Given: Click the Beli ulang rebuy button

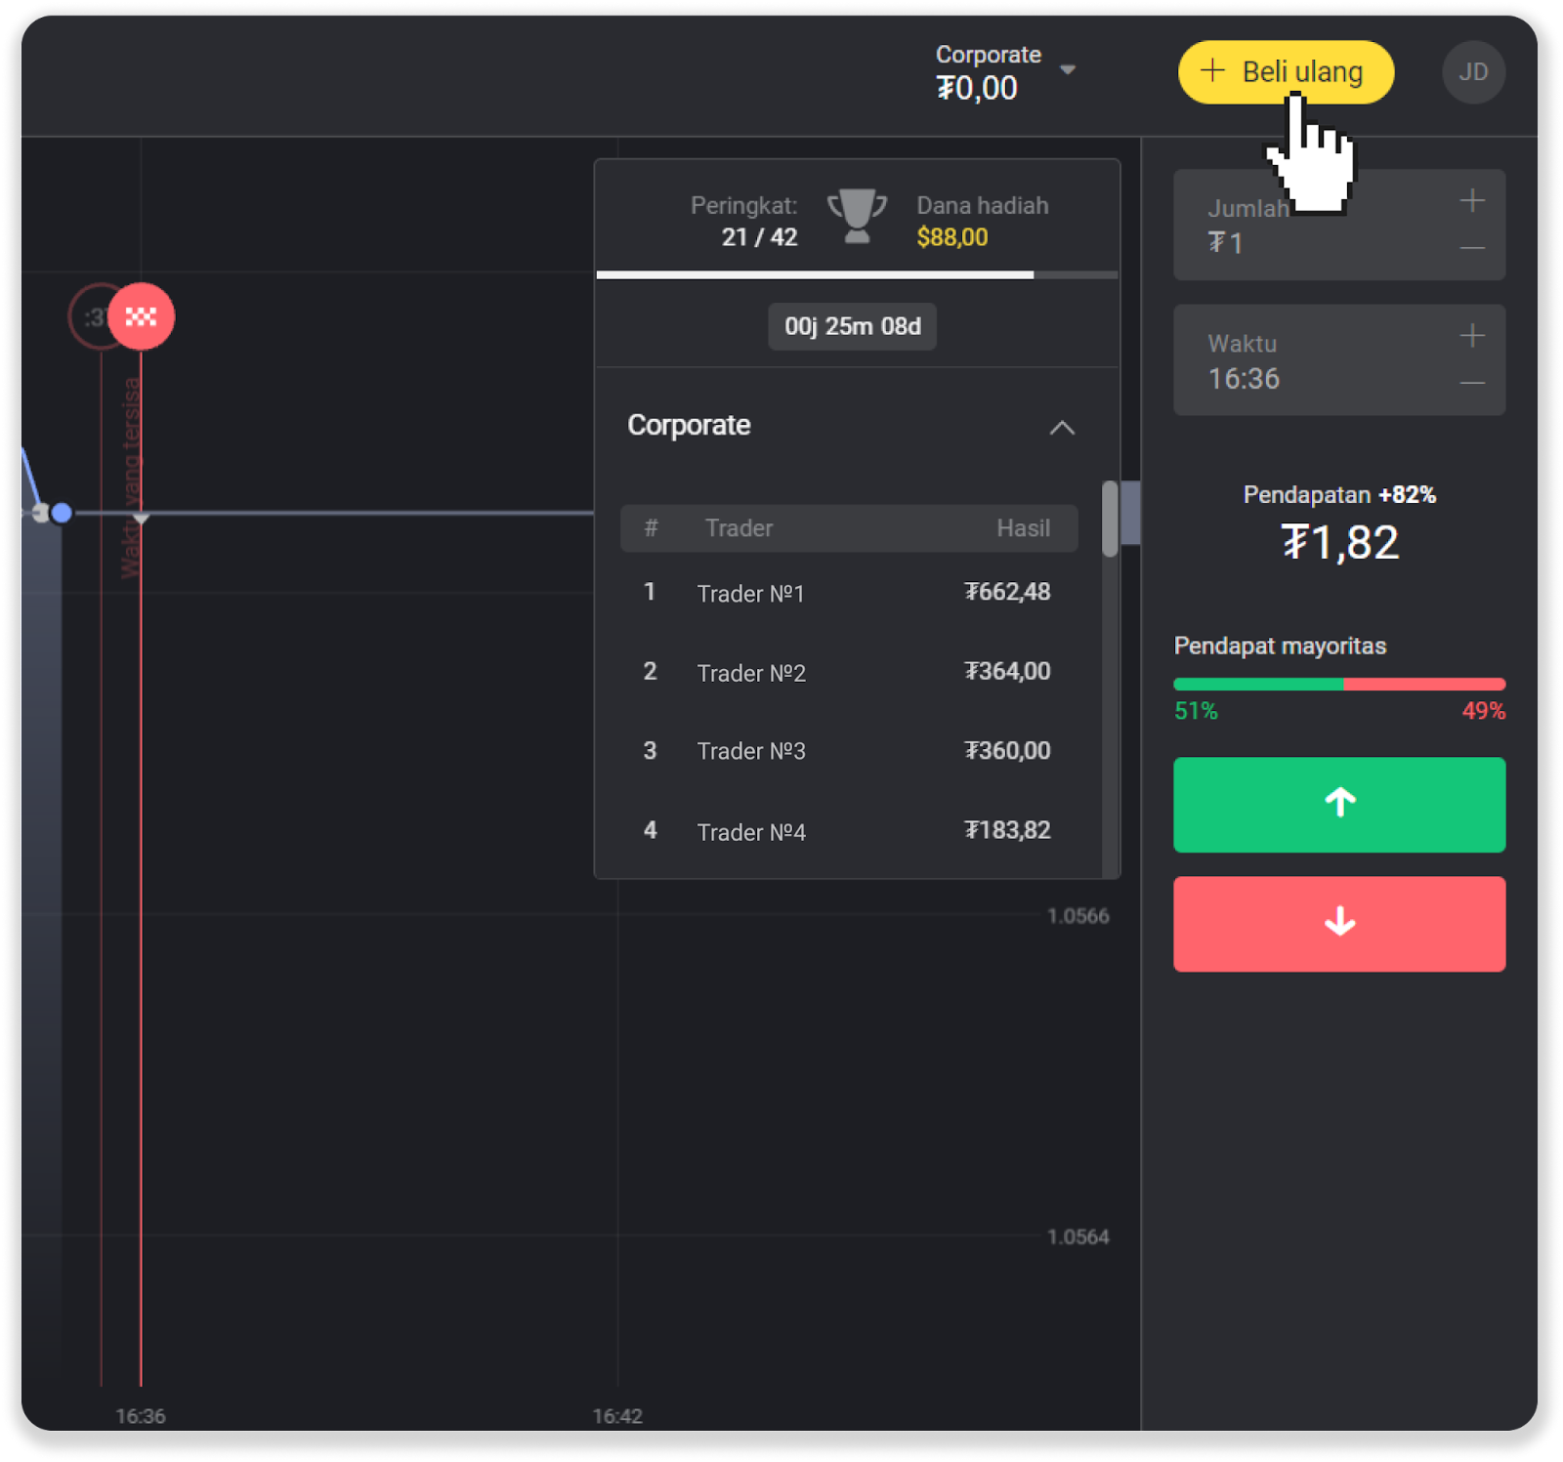Looking at the screenshot, I should (1285, 71).
